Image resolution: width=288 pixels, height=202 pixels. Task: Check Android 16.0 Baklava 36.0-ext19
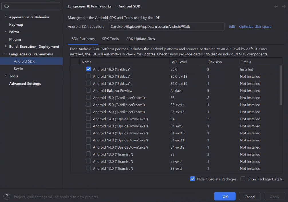tap(88, 83)
